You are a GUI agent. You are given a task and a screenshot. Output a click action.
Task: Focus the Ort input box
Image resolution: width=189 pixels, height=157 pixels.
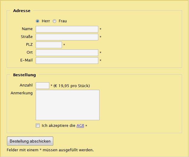click(x=67, y=53)
